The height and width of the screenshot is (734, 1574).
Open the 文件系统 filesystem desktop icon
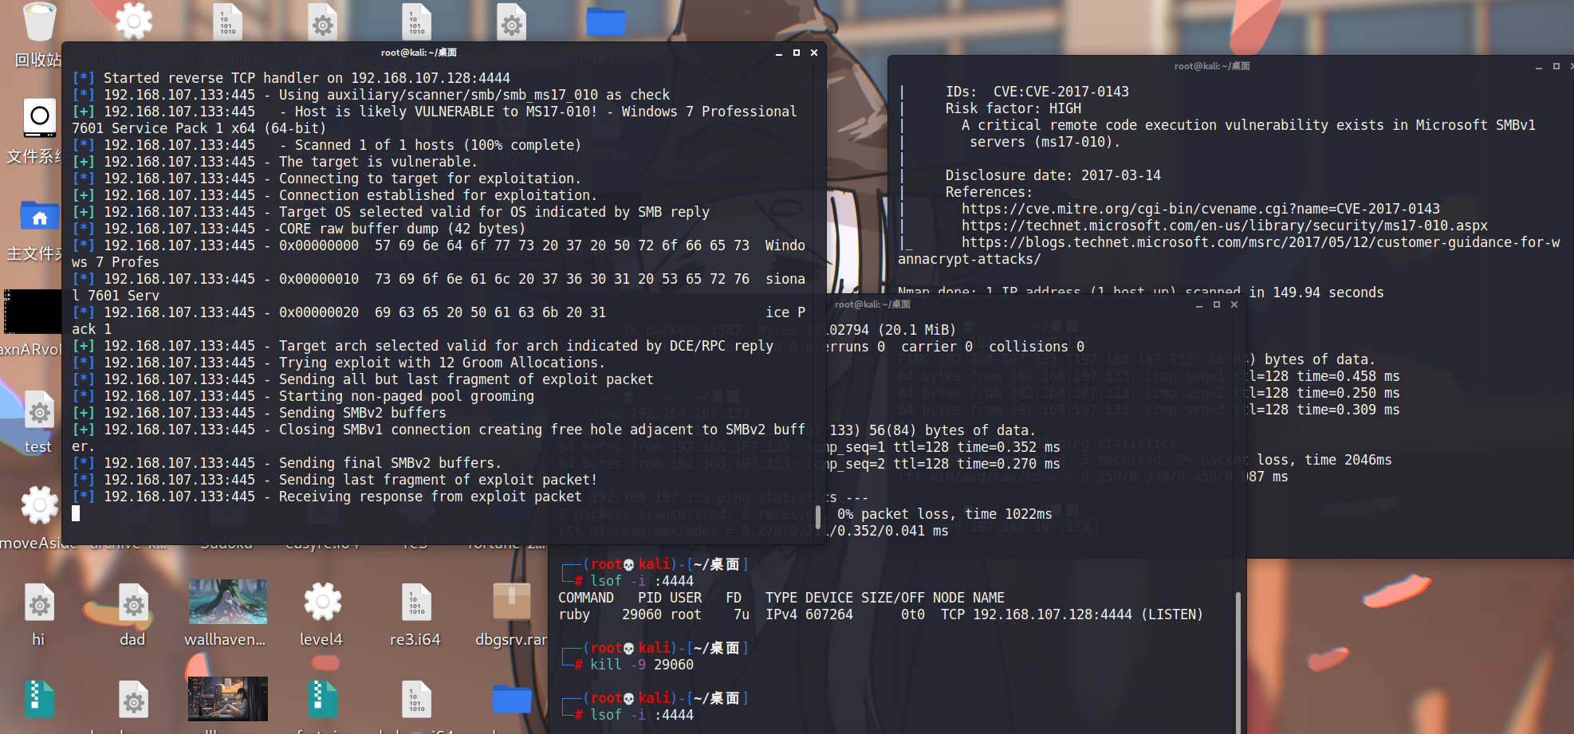pyautogui.click(x=38, y=118)
